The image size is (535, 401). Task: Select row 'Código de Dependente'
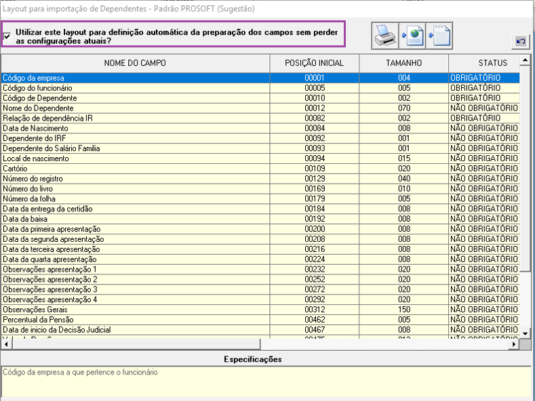260,98
